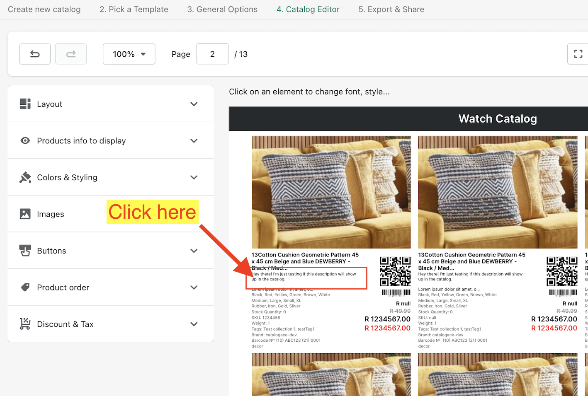Viewport: 588px width, 396px height.
Task: Click the eye icon beside Products info
Action: [25, 141]
